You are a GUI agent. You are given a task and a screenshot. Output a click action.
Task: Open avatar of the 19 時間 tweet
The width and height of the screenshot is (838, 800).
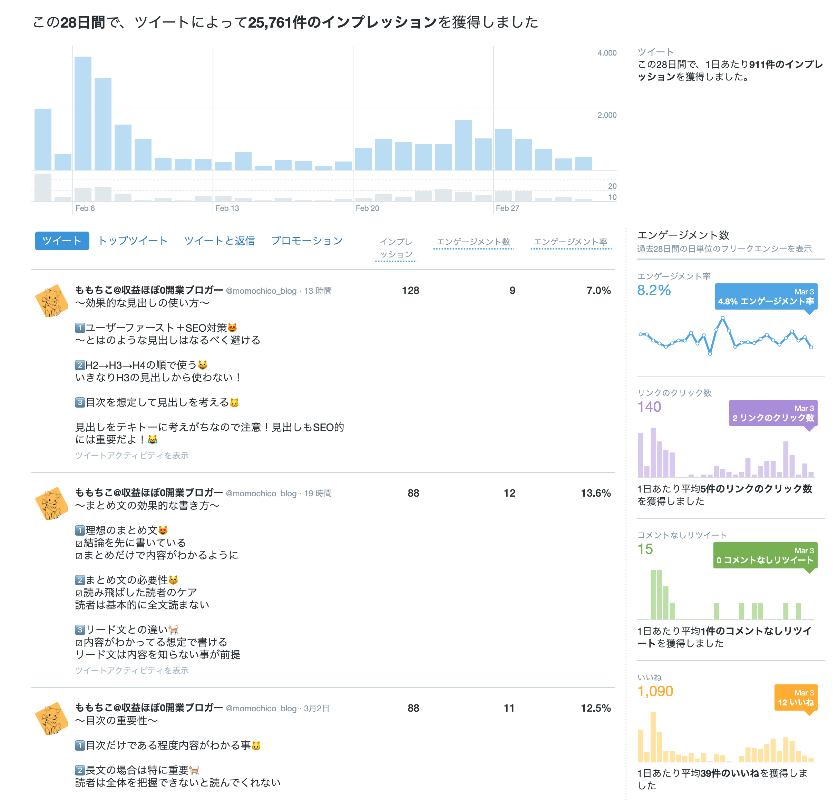point(51,504)
